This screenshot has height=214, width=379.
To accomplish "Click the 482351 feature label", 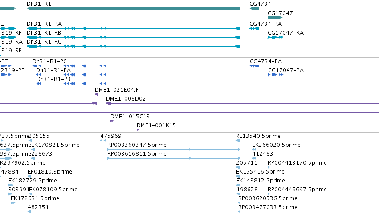I will 38,207.
